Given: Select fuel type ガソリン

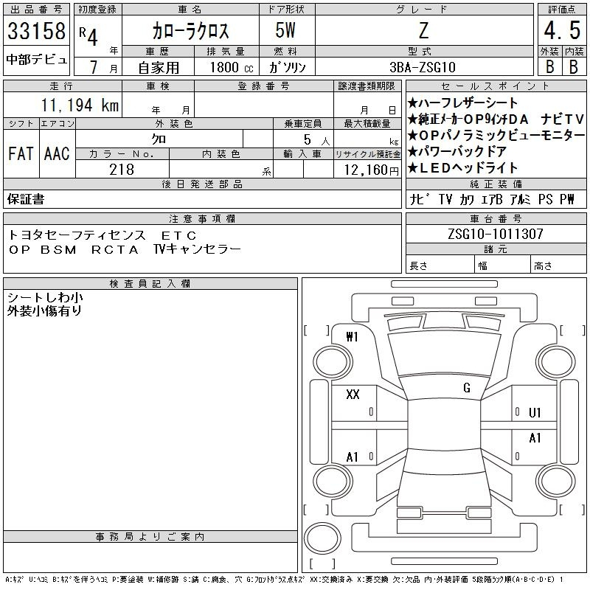Looking at the screenshot, I should click(287, 67).
